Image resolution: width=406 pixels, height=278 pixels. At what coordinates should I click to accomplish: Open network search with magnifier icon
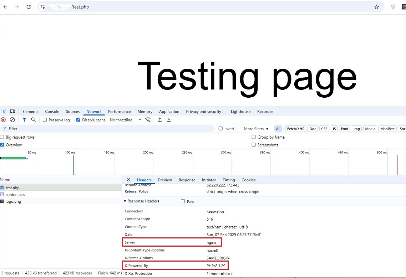point(34,120)
